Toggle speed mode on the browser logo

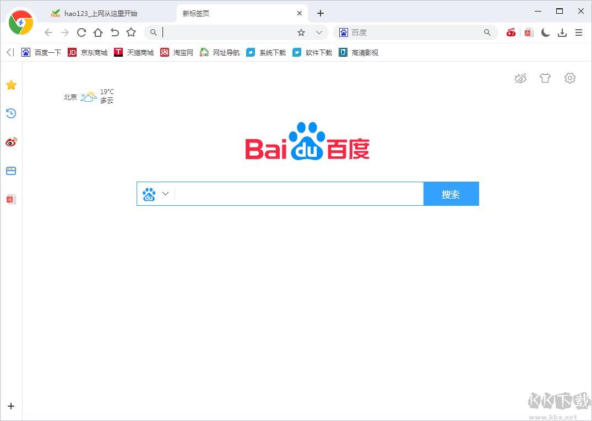(21, 23)
